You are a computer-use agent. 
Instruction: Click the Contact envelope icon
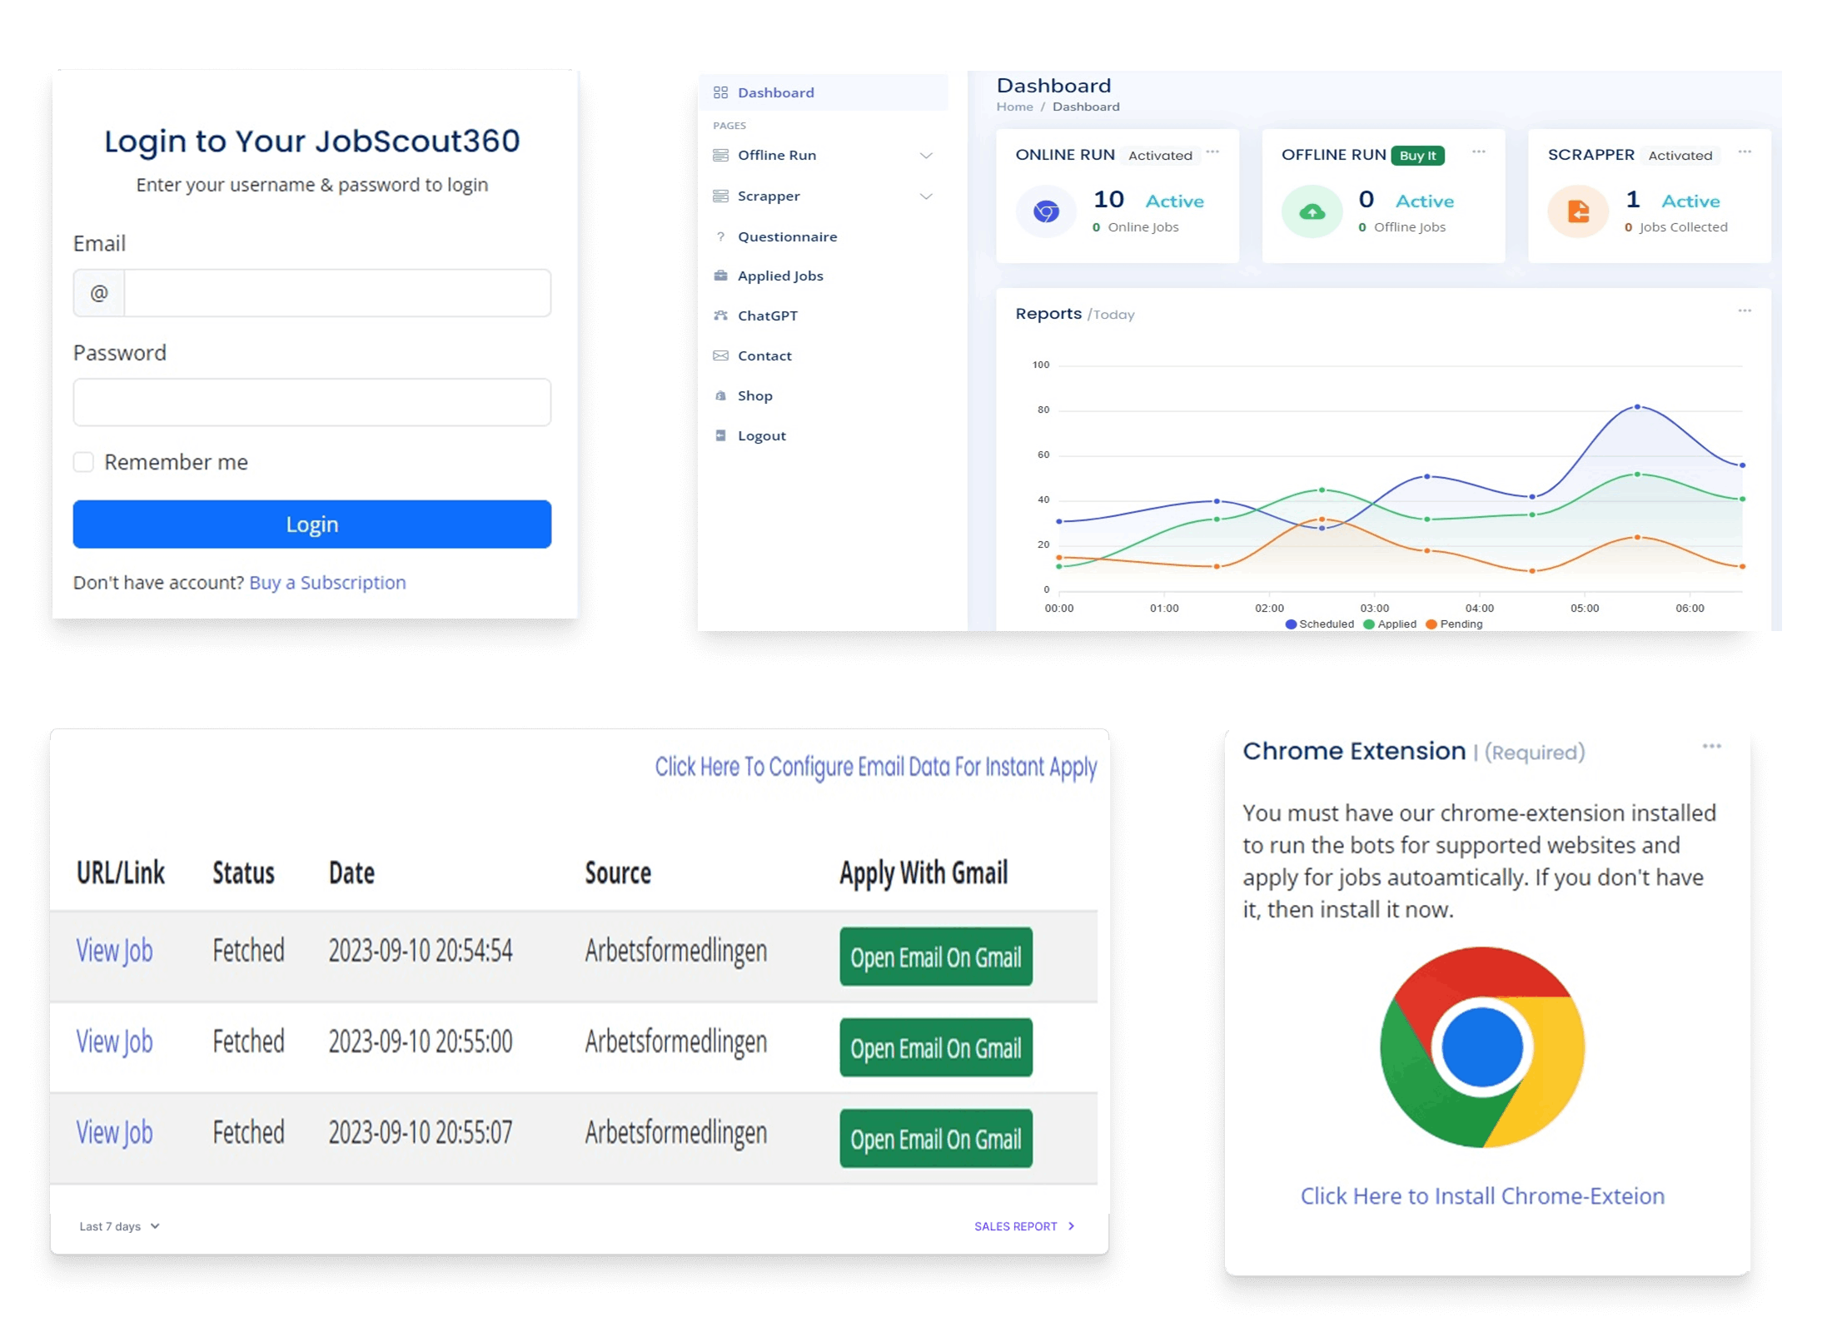pyautogui.click(x=721, y=355)
